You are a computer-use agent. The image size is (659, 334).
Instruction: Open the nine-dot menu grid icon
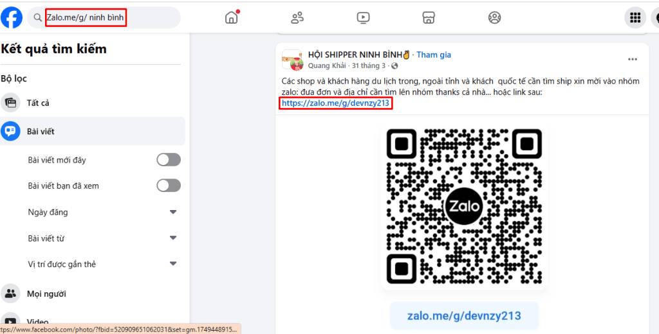tap(635, 17)
